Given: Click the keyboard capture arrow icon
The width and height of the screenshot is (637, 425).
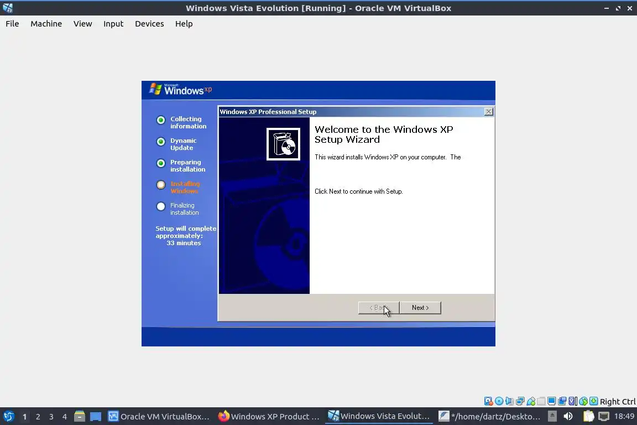Looking at the screenshot, I should tap(593, 401).
